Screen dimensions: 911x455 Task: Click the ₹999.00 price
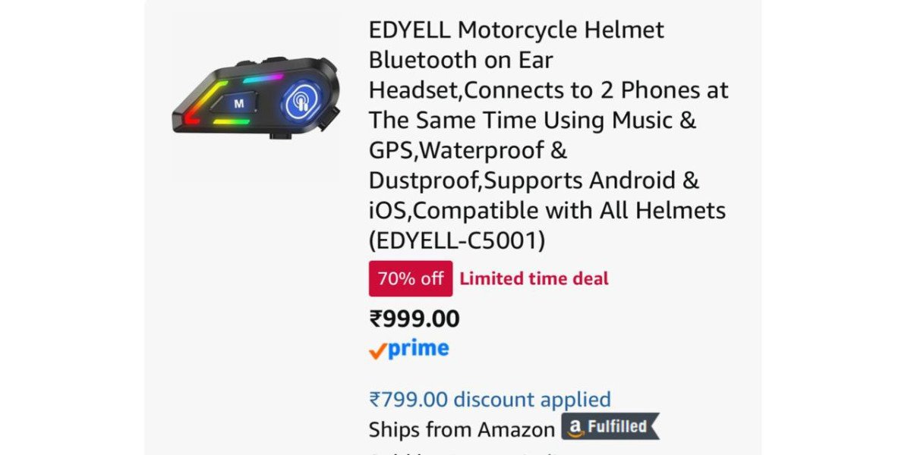(415, 319)
